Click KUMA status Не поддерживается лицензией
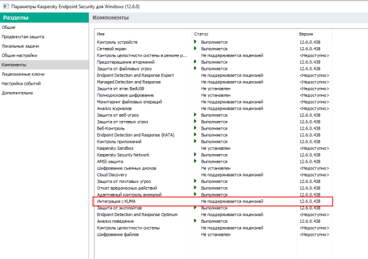The width and height of the screenshot is (368, 259). click(x=232, y=201)
